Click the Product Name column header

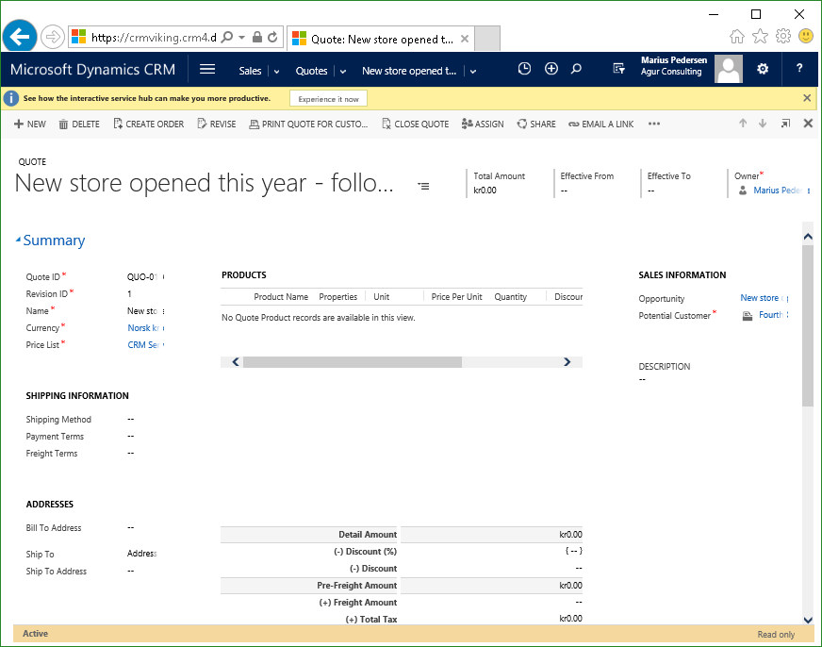click(281, 297)
